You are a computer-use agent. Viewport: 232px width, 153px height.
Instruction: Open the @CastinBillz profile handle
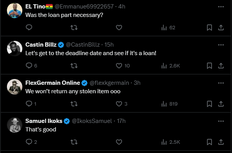83,45
